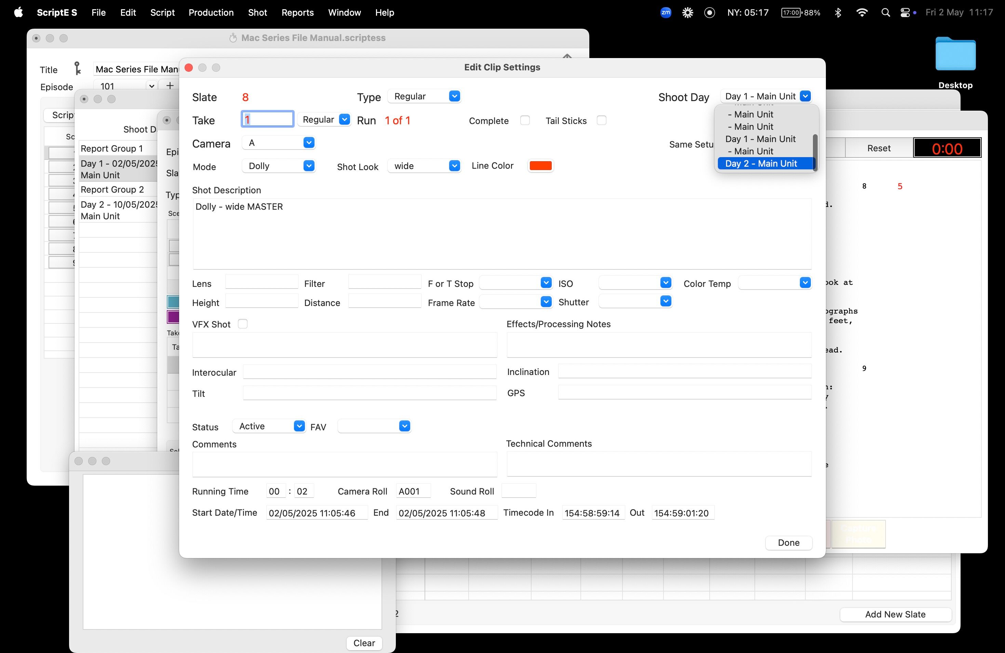Open Spotlight search magnifier icon

(x=885, y=13)
